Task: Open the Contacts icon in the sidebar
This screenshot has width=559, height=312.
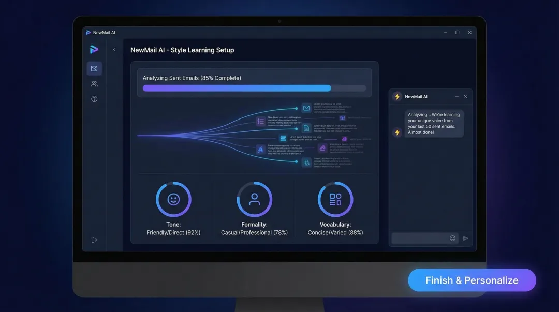Action: point(94,83)
